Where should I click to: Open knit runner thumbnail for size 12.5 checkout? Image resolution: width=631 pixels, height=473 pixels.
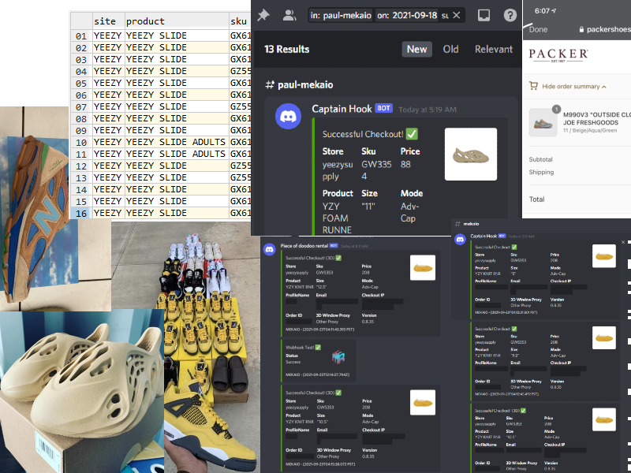pos(423,267)
